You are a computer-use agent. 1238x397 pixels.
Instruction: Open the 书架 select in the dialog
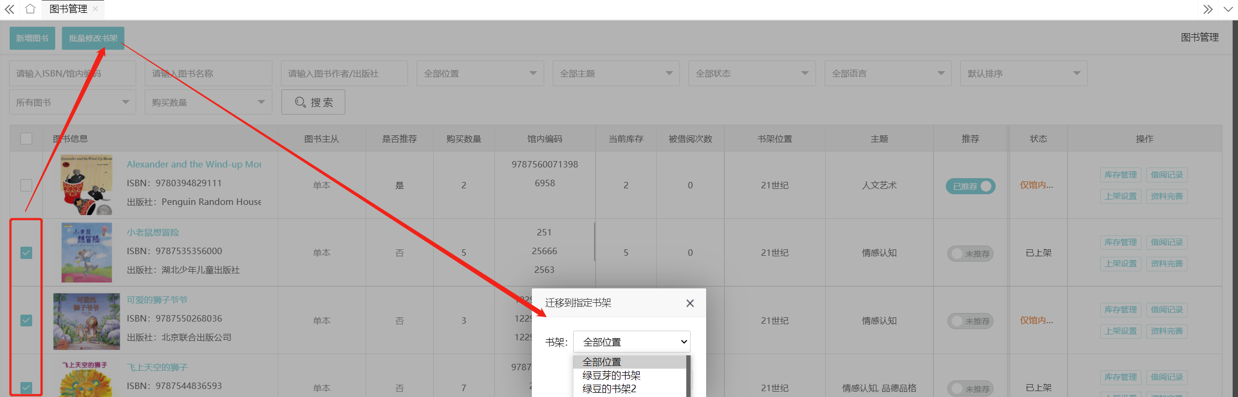point(632,342)
